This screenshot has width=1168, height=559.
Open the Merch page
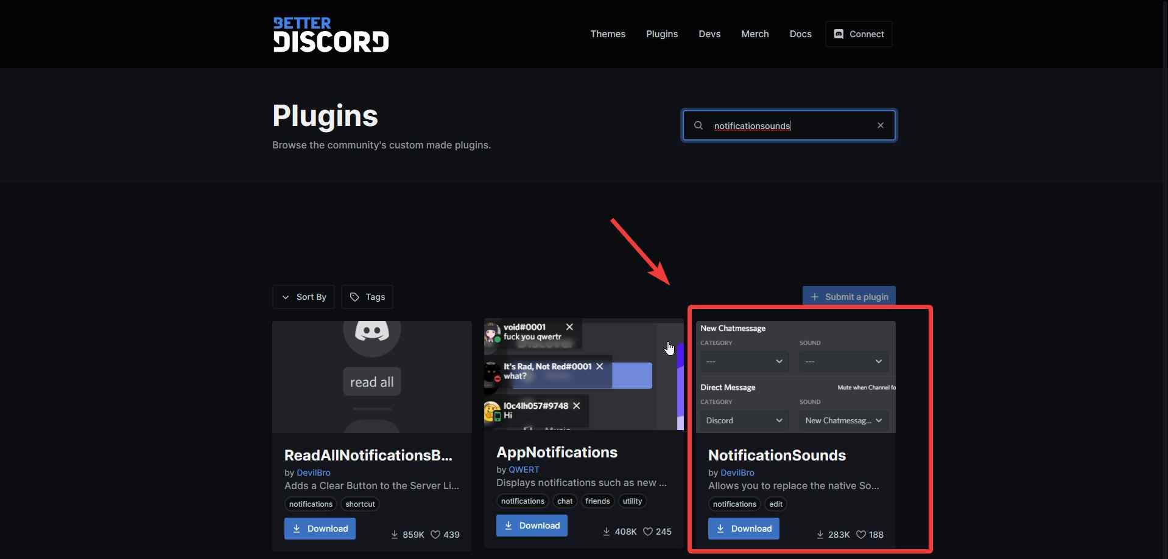click(755, 34)
